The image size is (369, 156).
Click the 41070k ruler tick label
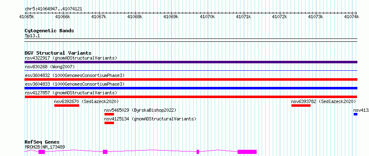(207, 17)
